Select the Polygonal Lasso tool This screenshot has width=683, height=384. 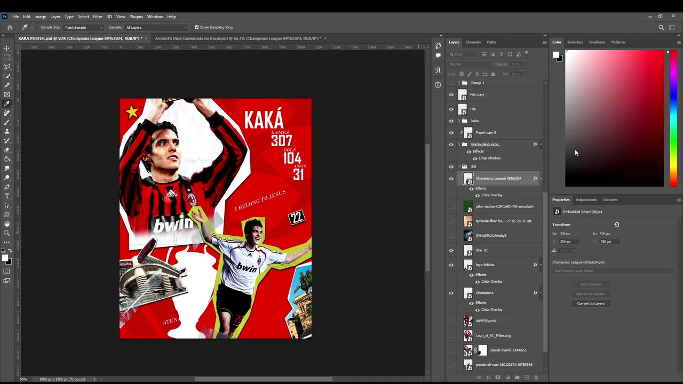click(x=7, y=67)
